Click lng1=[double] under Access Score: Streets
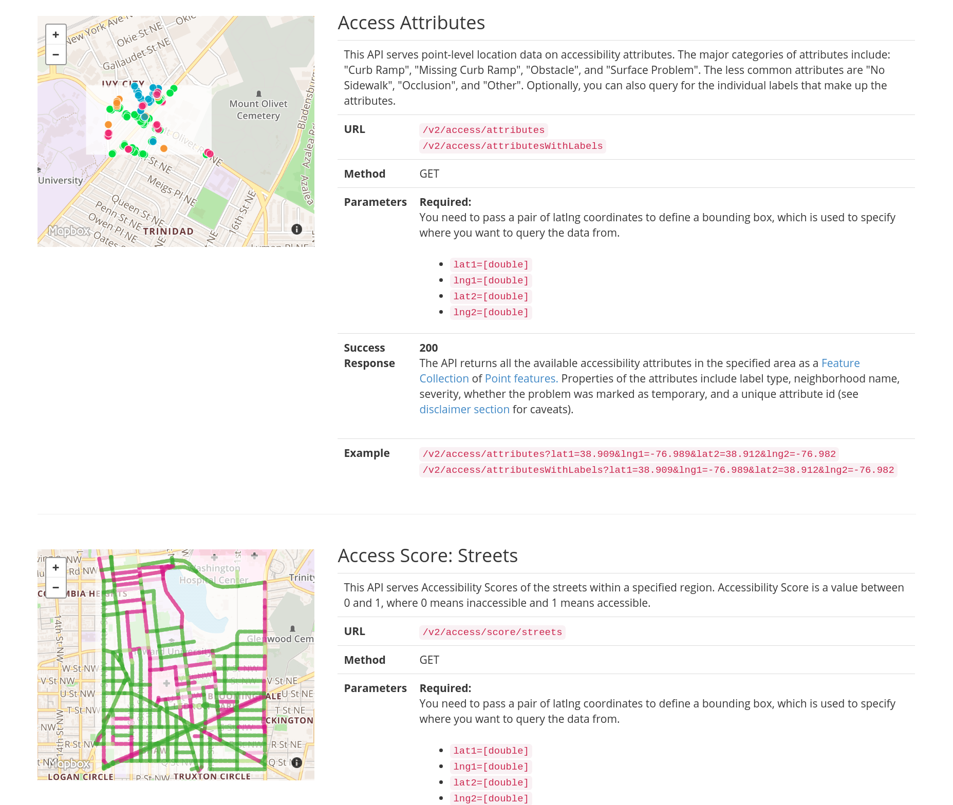 pyautogui.click(x=491, y=767)
